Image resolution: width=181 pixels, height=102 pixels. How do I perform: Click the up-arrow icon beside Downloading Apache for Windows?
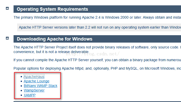tap(7, 38)
